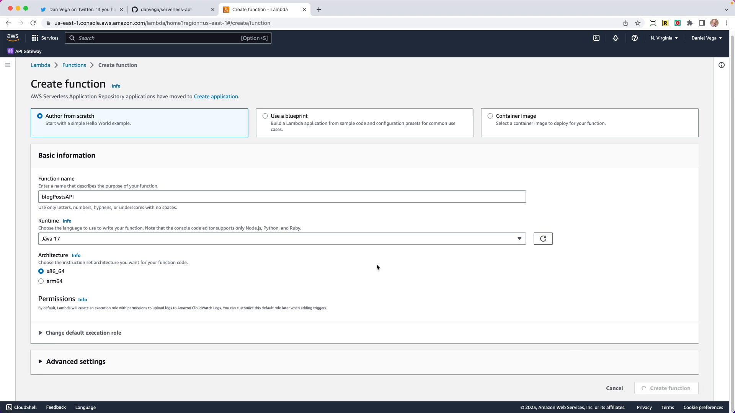Click the notifications bell icon
Screen dimensions: 735x413
click(x=615, y=38)
